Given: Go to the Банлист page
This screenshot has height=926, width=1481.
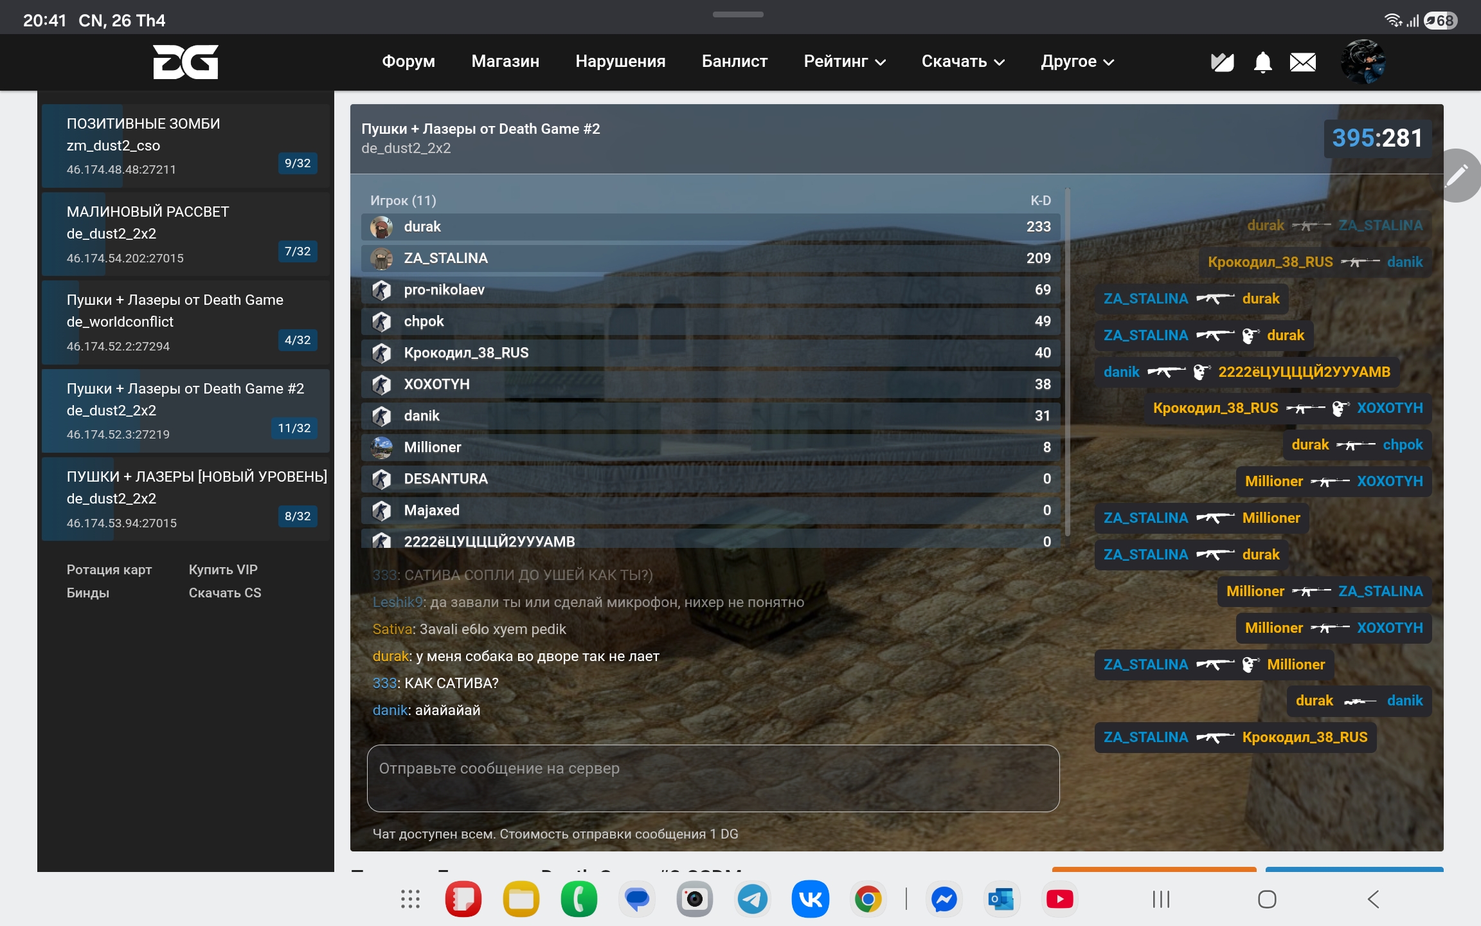Looking at the screenshot, I should tap(734, 62).
